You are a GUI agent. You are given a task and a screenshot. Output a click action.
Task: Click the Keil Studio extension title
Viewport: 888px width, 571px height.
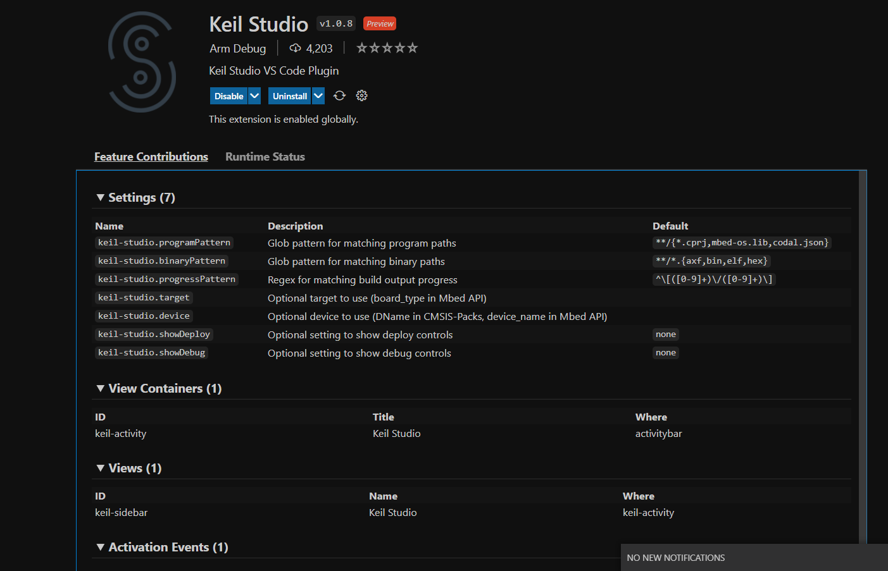(259, 24)
